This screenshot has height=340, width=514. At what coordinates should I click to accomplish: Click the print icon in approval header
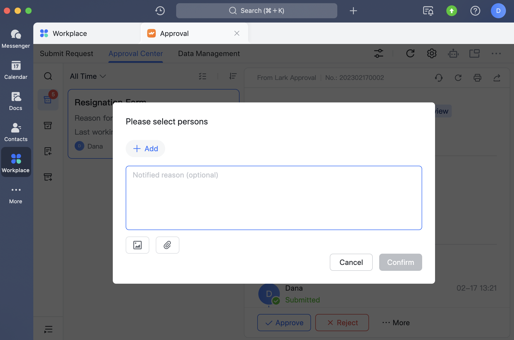tap(477, 78)
